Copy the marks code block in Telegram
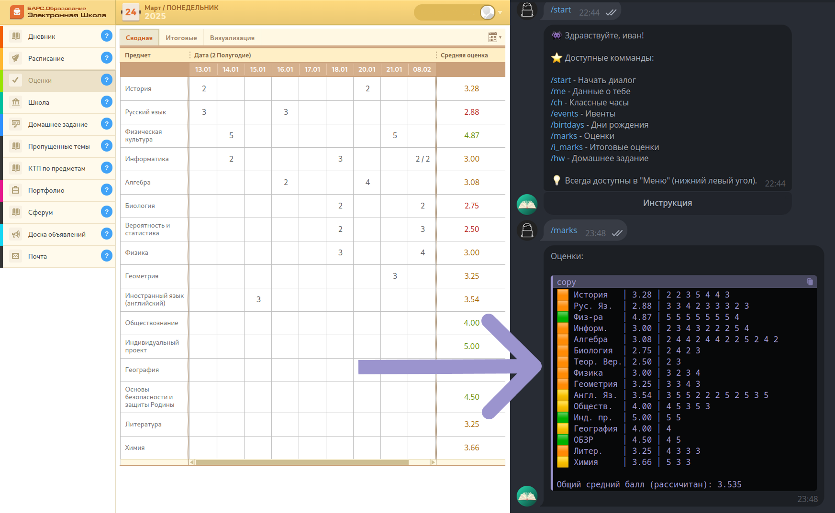This screenshot has height=513, width=835. [810, 282]
